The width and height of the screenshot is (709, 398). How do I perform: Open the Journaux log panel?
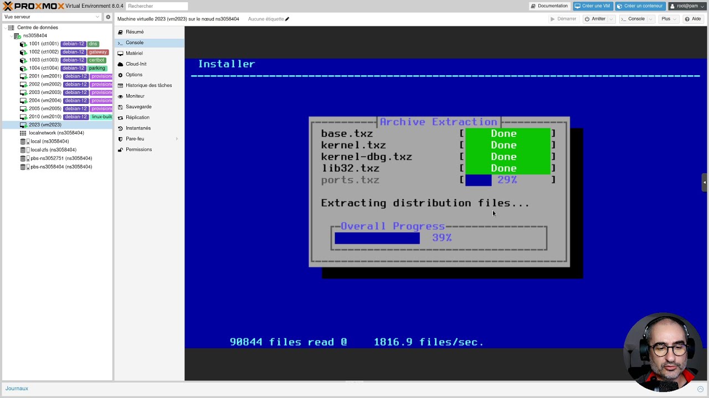click(x=17, y=389)
